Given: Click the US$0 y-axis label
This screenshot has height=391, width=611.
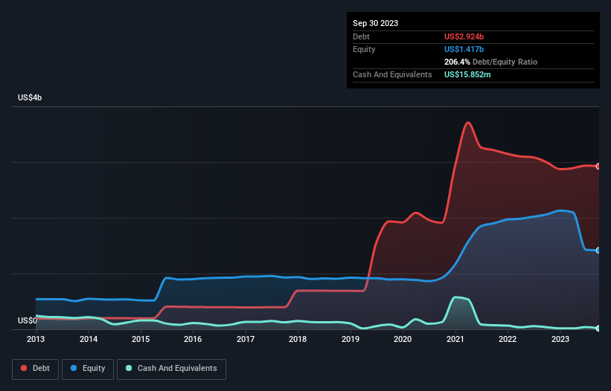Looking at the screenshot, I should (28, 320).
